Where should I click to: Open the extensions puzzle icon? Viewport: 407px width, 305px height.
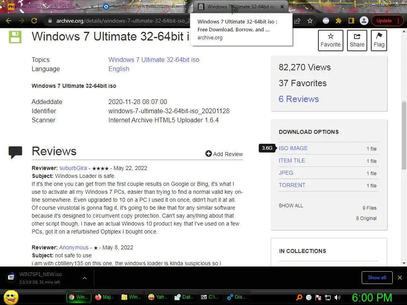[x=339, y=21]
